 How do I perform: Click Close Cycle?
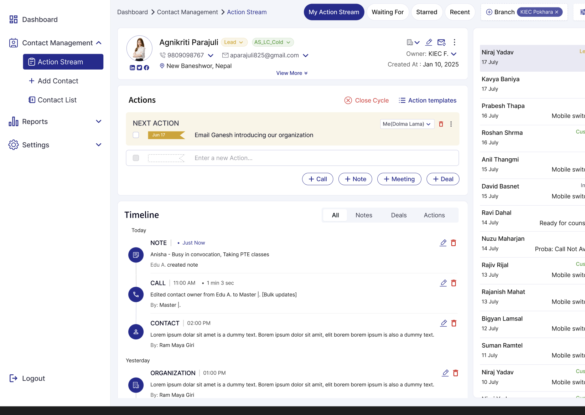pyautogui.click(x=367, y=101)
